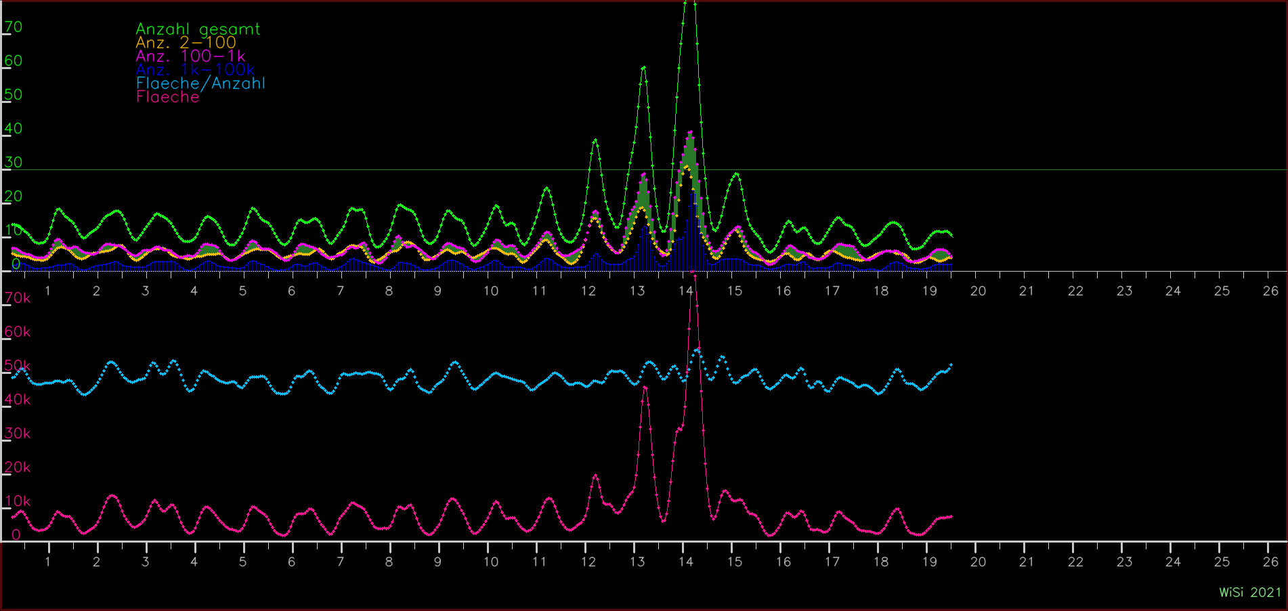Viewport: 1288px width, 611px height.
Task: Click the 50 label on upper y-axis
Action: (13, 95)
